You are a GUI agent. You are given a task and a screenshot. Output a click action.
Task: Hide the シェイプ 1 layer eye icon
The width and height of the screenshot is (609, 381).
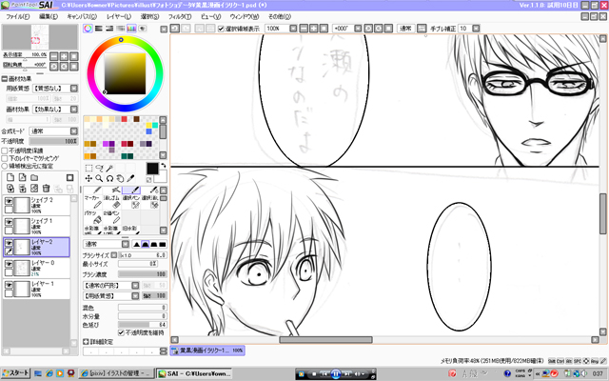click(9, 222)
